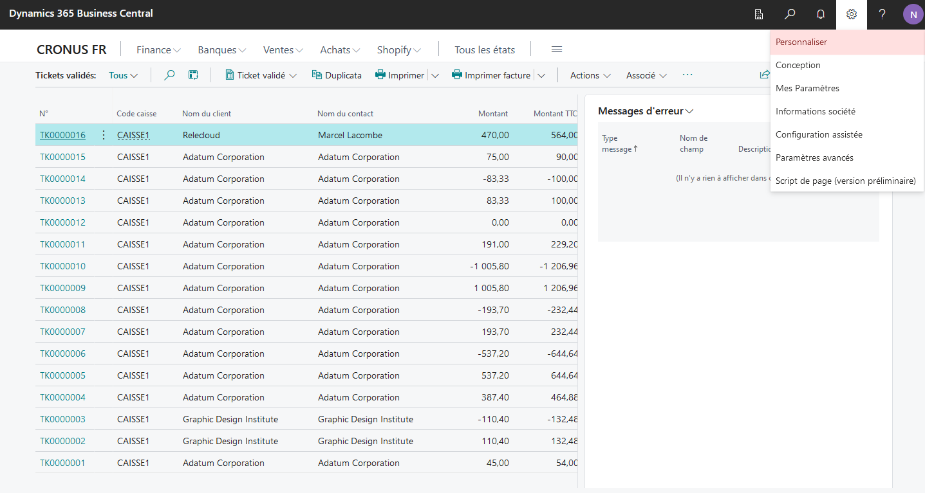Open ticket TK0000001
Image resolution: width=925 pixels, height=493 pixels.
click(x=62, y=463)
